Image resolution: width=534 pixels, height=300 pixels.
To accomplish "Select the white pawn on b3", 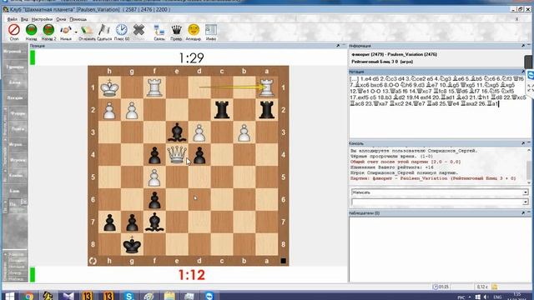I will [x=244, y=132].
